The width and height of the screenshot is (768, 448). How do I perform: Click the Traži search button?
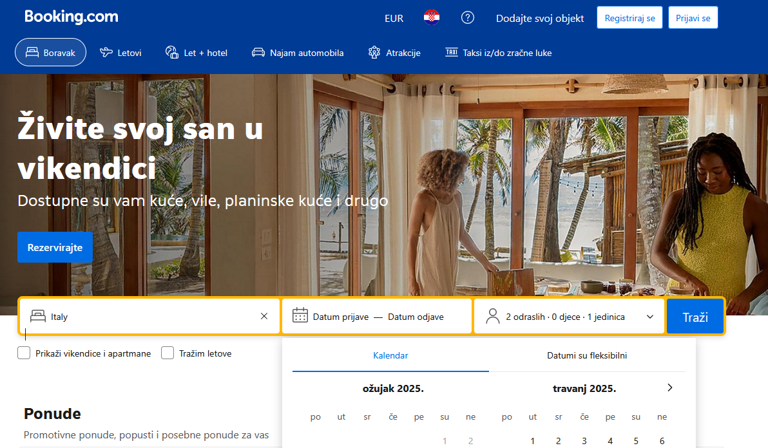(x=695, y=317)
